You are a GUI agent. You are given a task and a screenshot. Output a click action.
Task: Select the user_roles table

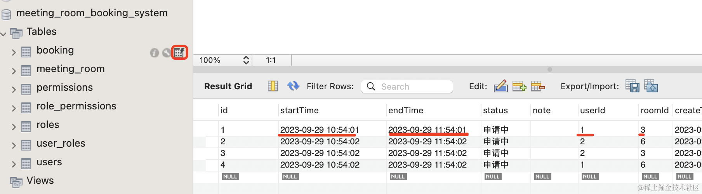pos(61,143)
